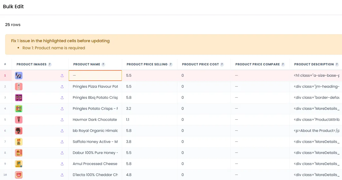Click selling price 4.8 in D'lecta row
This screenshot has width=342, height=180.
[x=150, y=175]
